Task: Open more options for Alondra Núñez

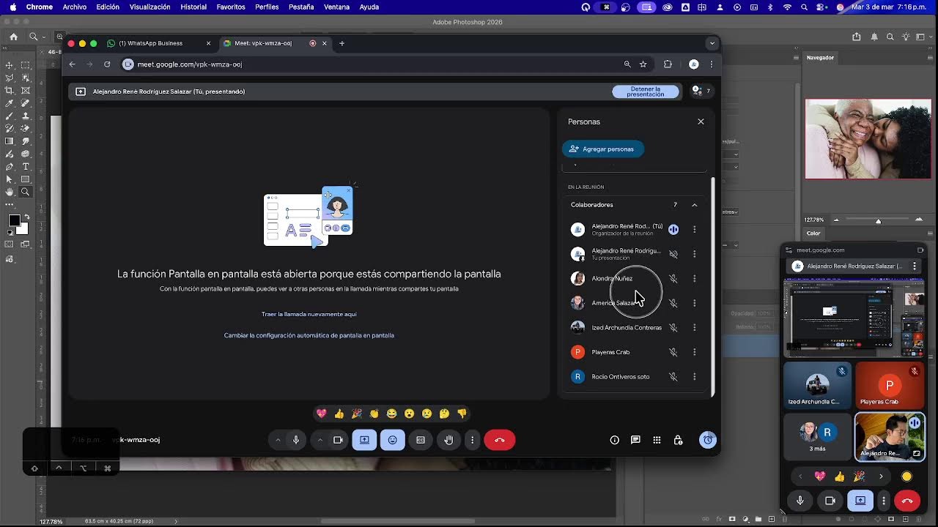Action: tap(695, 278)
